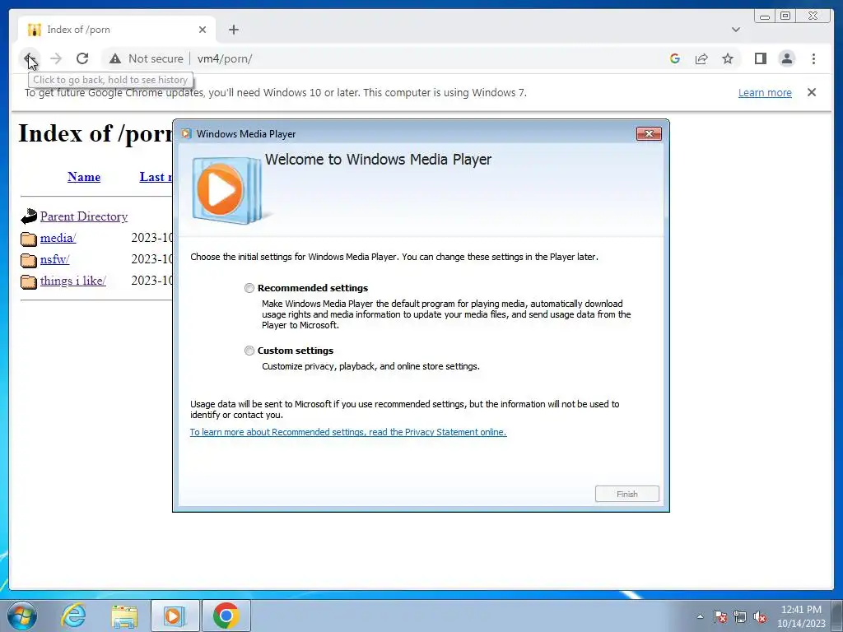Open the Windows Start menu
This screenshot has height=632, width=843.
point(22,616)
